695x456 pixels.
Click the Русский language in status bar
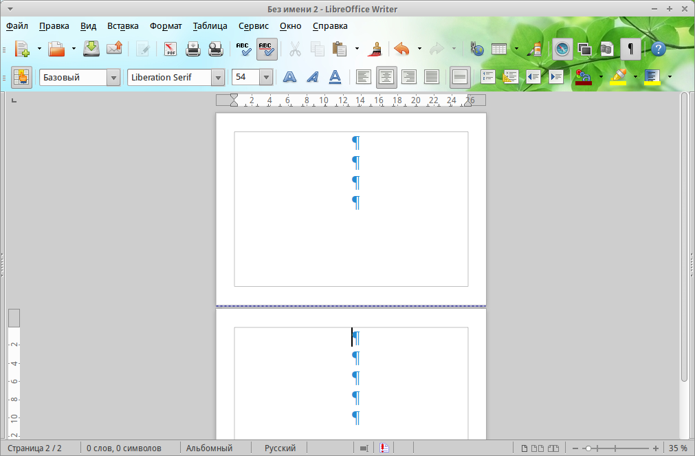tap(280, 448)
